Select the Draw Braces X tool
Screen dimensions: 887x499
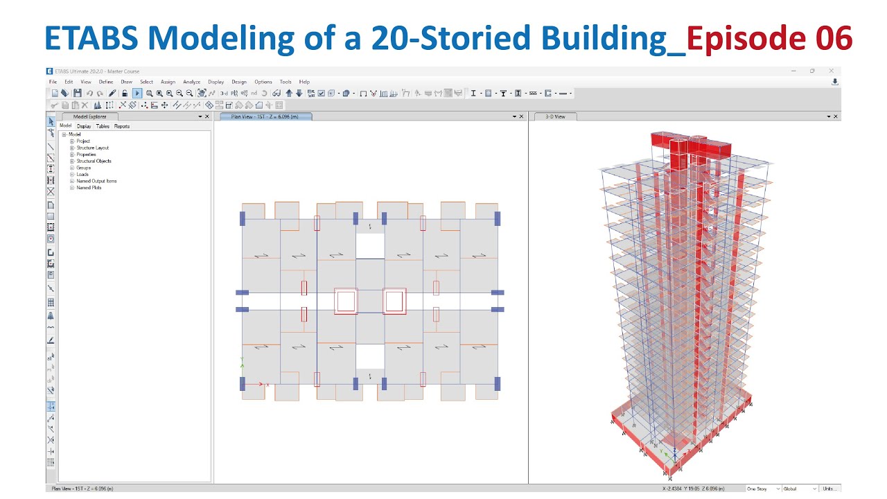pos(51,192)
